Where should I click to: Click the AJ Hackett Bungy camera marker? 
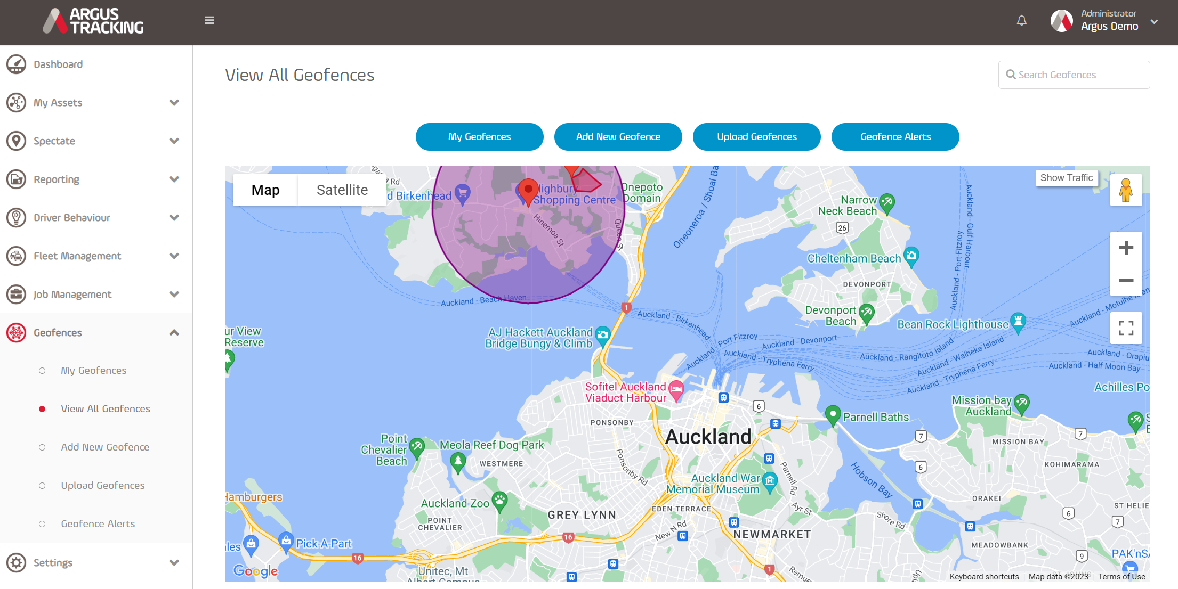coord(603,336)
